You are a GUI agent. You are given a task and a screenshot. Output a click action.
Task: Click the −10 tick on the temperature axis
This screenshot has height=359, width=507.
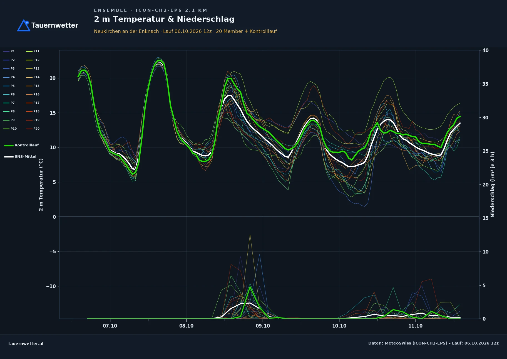point(51,286)
